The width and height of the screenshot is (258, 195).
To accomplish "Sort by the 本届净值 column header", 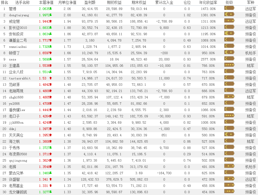I will coord(46,2).
